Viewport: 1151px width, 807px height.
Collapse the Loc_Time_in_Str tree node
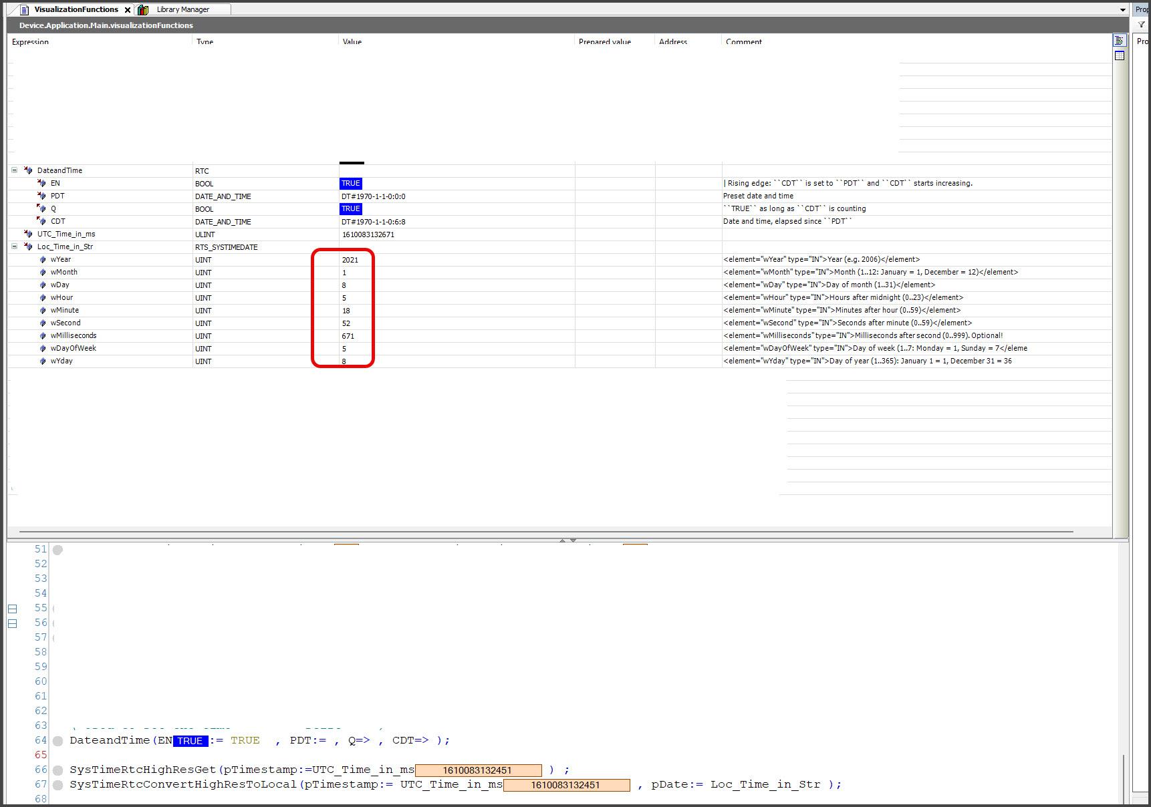pyautogui.click(x=14, y=247)
